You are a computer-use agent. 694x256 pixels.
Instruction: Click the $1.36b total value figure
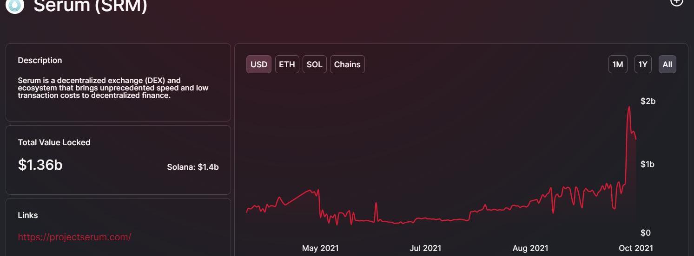[x=40, y=165]
